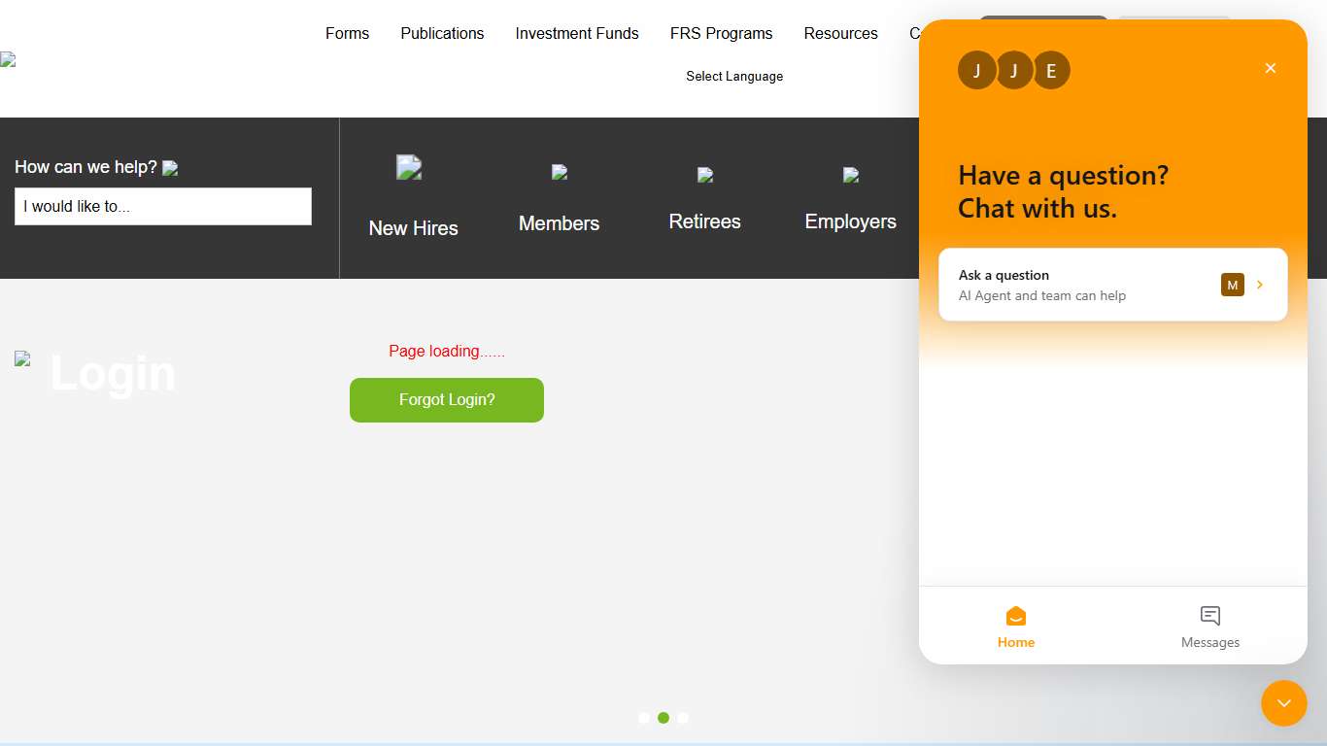The width and height of the screenshot is (1327, 746).
Task: Click the Employers icon
Action: click(x=851, y=176)
